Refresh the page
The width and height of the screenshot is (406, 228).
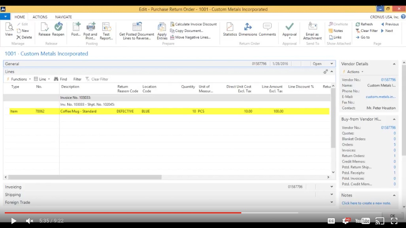pyautogui.click(x=364, y=24)
